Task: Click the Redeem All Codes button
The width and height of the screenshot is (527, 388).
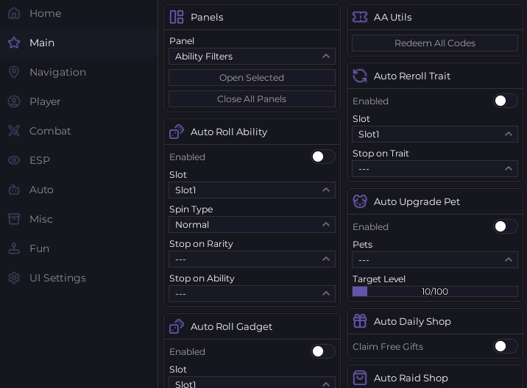Action: [435, 43]
